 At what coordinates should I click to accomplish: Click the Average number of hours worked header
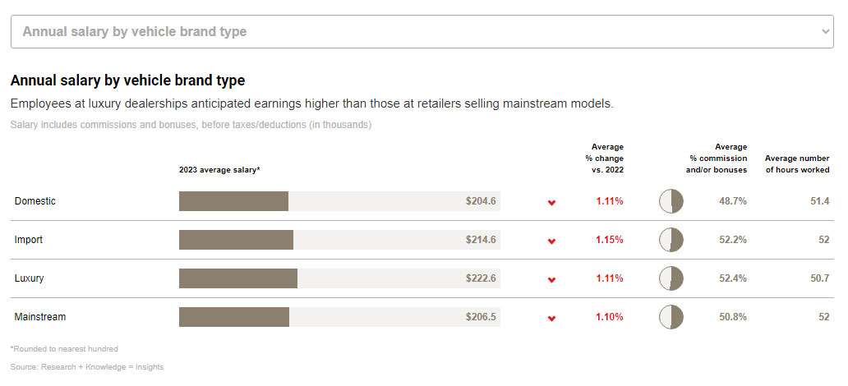pyautogui.click(x=797, y=164)
